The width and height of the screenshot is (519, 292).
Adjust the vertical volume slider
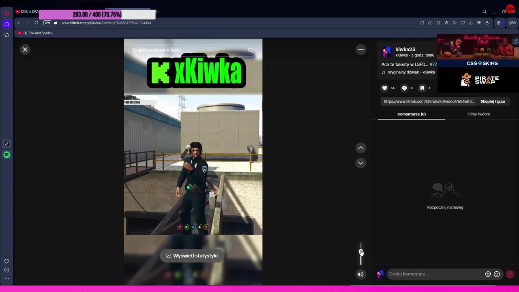(361, 253)
